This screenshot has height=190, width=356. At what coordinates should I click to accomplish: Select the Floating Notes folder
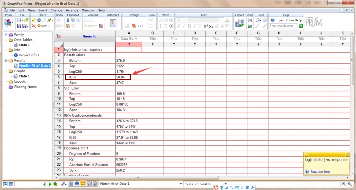pyautogui.click(x=25, y=87)
